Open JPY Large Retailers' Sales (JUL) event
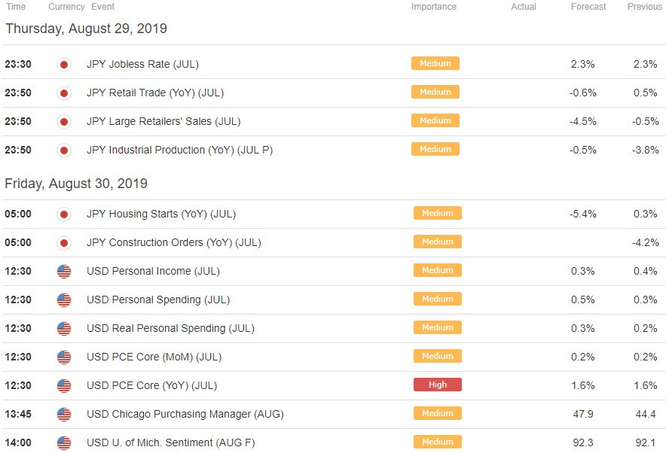 tap(163, 121)
